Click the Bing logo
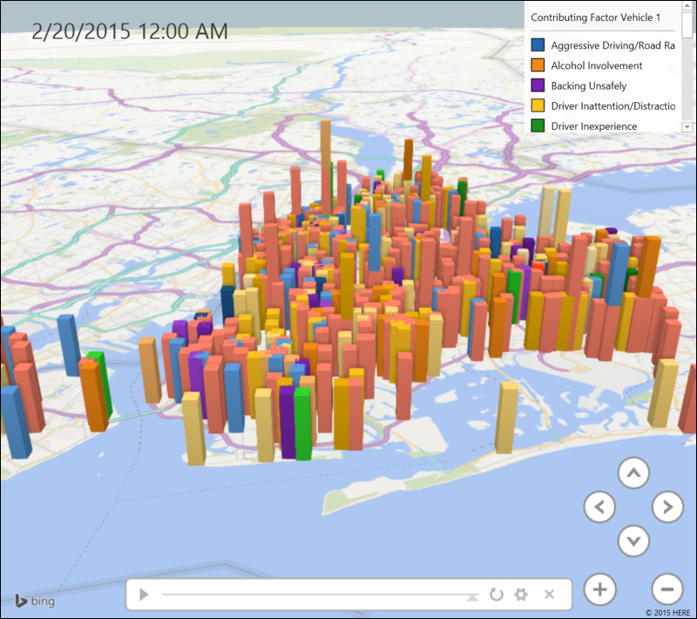697x619 pixels. 35,601
